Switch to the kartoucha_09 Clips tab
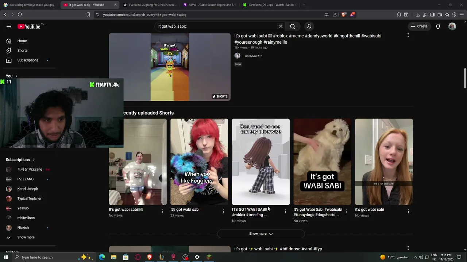 (269, 5)
